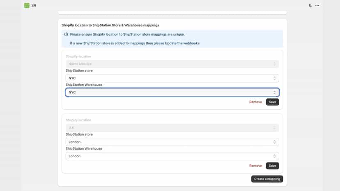Click the 'Update the webhooks' notice line
This screenshot has height=191, width=340.
135,43
